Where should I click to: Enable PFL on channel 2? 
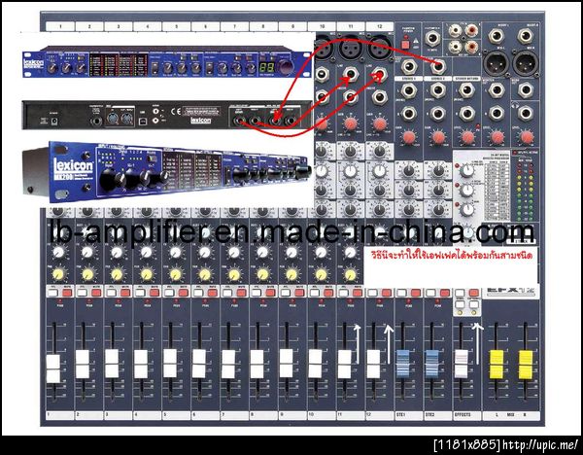(82, 293)
